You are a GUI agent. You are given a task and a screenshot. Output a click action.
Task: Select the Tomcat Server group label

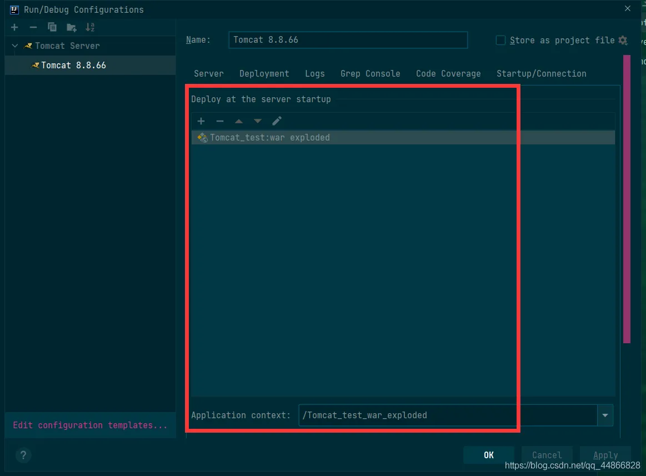[67, 46]
